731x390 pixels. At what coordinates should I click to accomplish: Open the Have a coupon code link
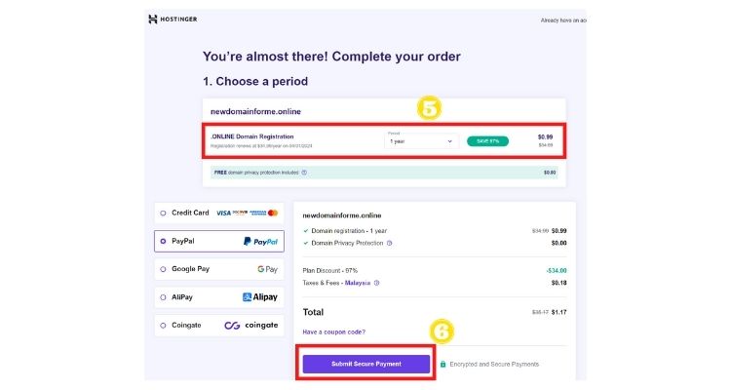333,332
